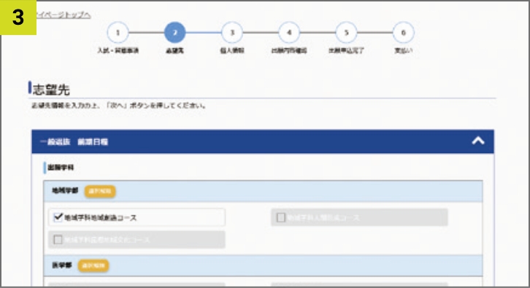Click the 医学部 faculty header label
The image size is (530, 288).
tap(61, 265)
